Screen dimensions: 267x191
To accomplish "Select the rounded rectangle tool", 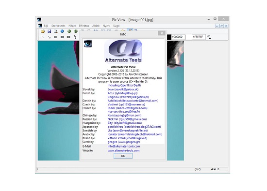I will pyautogui.click(x=68, y=37).
